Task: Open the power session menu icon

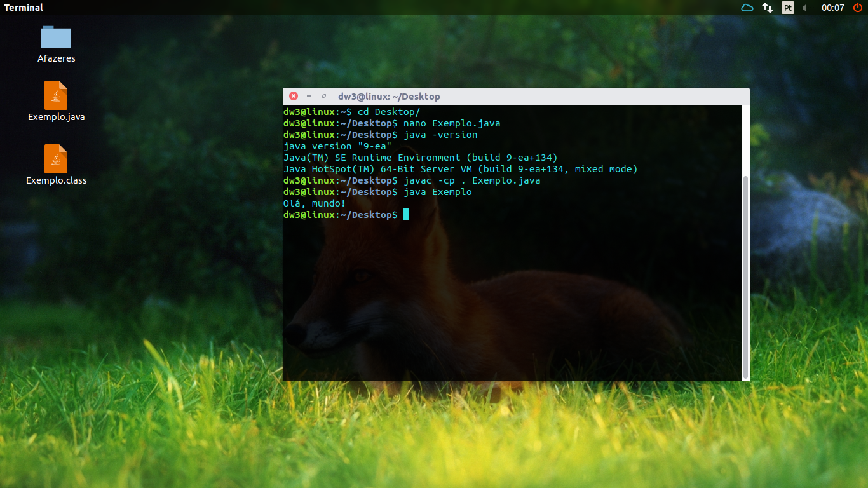Action: click(857, 8)
